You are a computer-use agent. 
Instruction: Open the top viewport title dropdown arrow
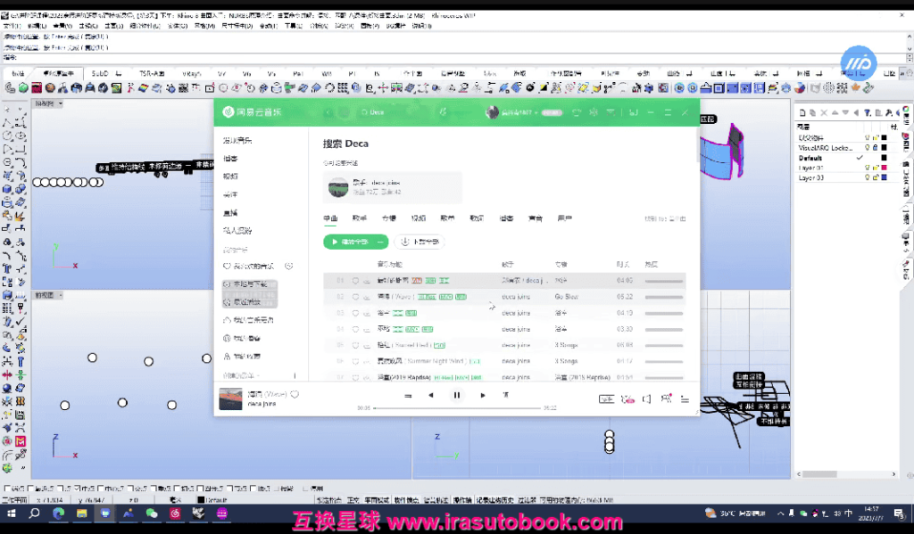click(x=60, y=103)
